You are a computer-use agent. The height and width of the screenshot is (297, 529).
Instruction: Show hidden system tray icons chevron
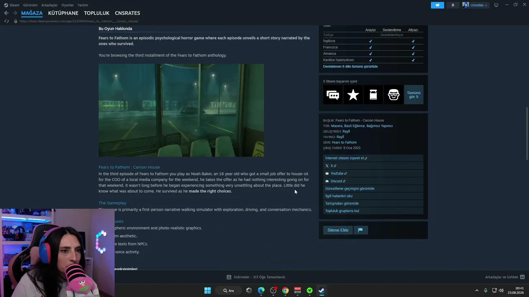tap(477, 290)
